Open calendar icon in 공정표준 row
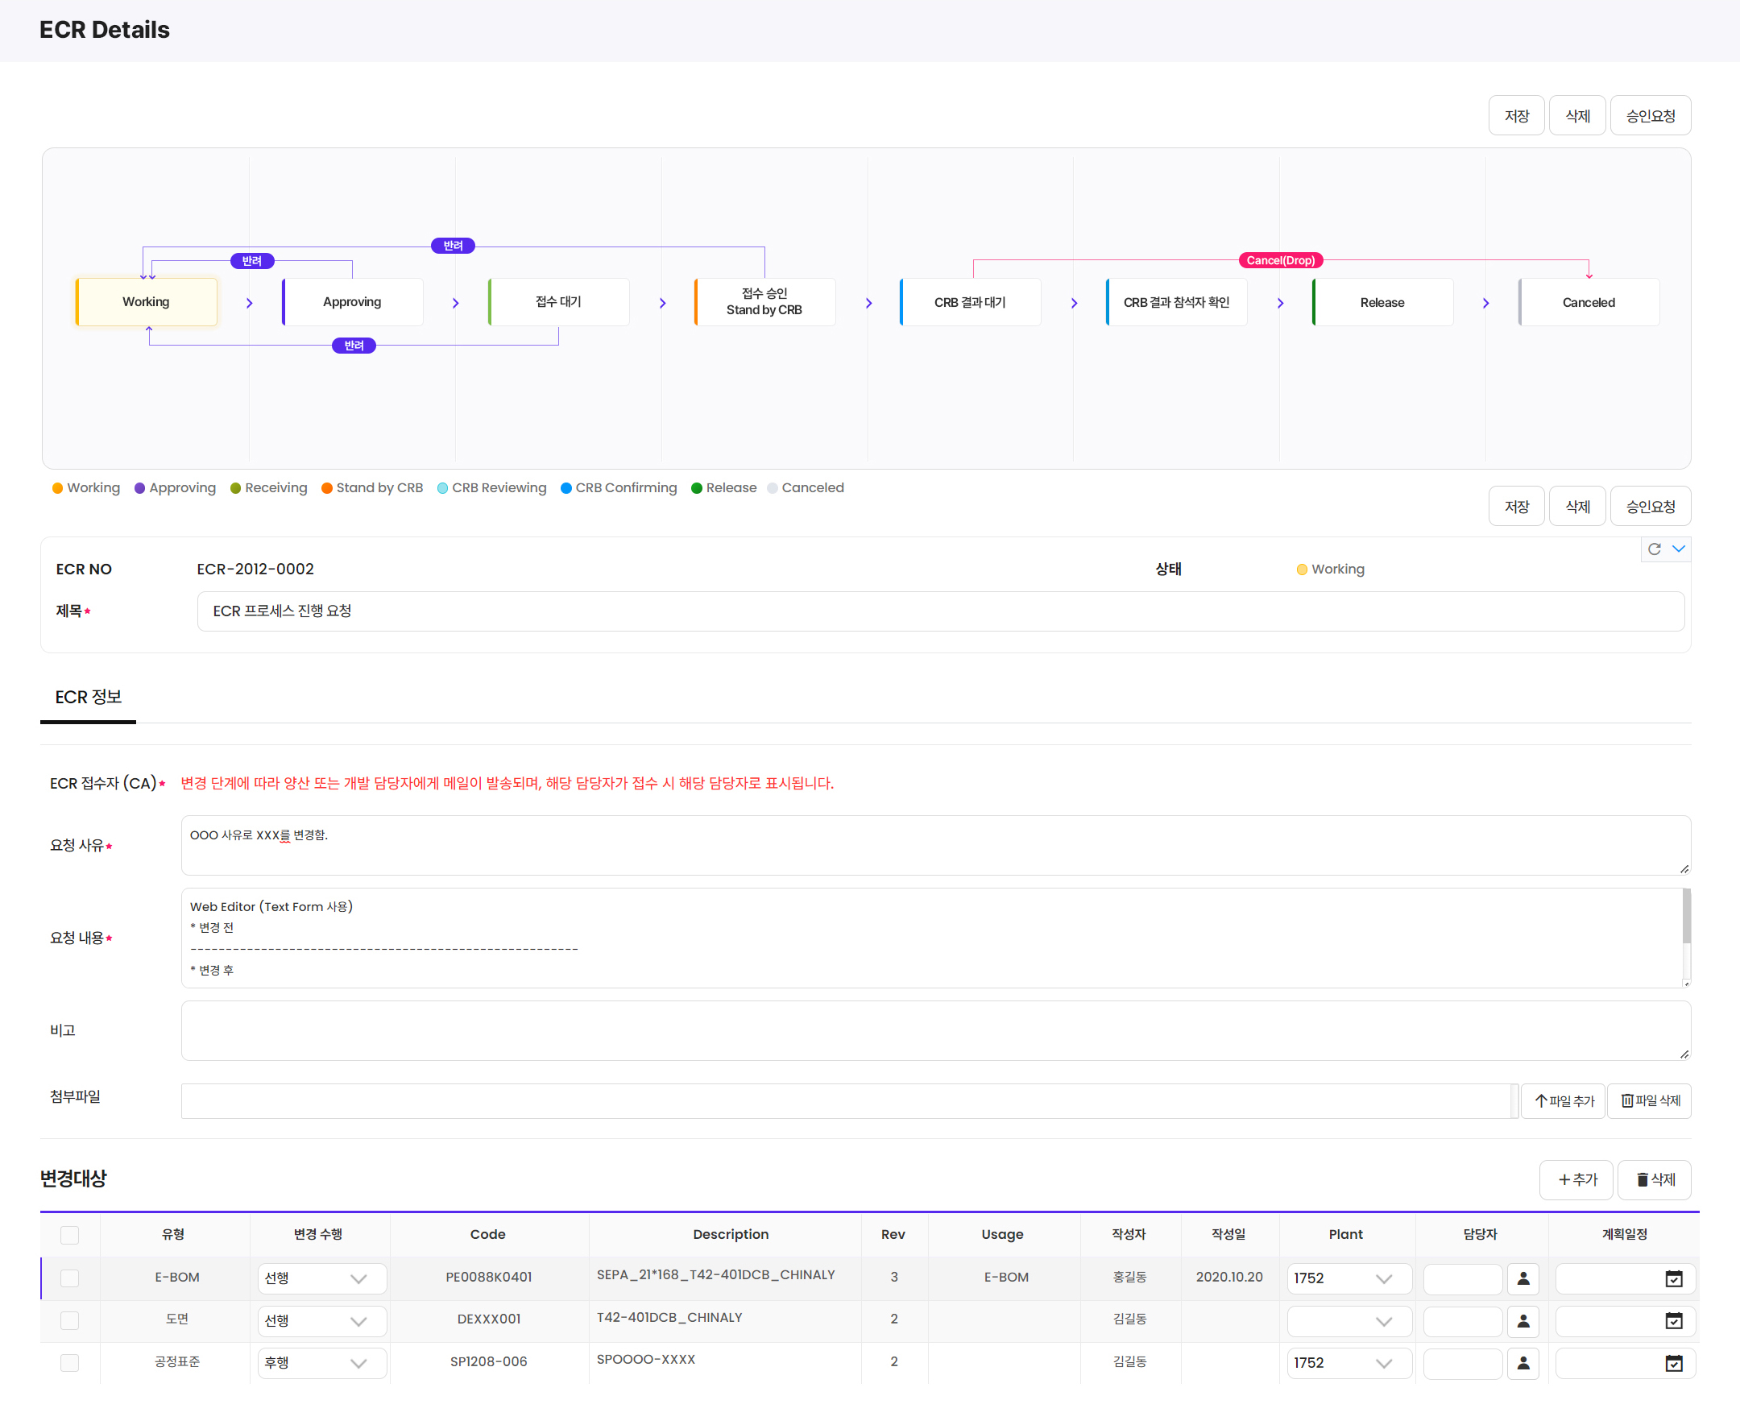Screen dimensions: 1740x1425 pyautogui.click(x=1673, y=1363)
